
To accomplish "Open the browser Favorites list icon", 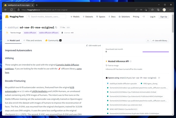I will (x=152, y=10).
